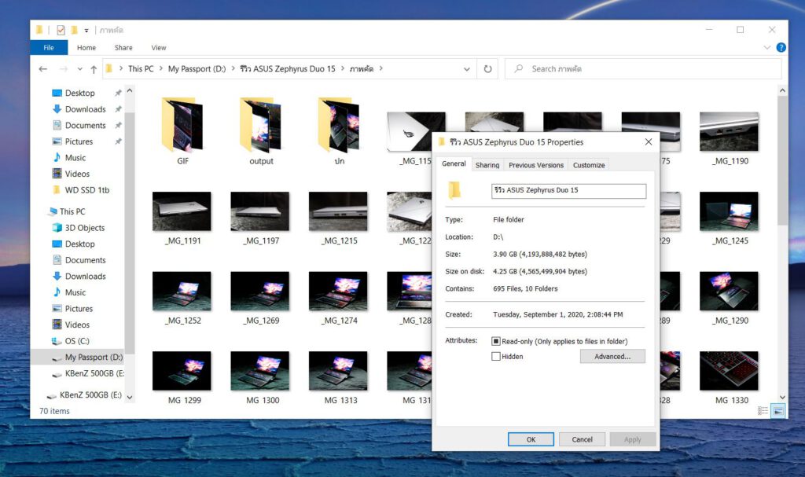Refresh the current folder view
This screenshot has height=477, width=805.
(487, 69)
